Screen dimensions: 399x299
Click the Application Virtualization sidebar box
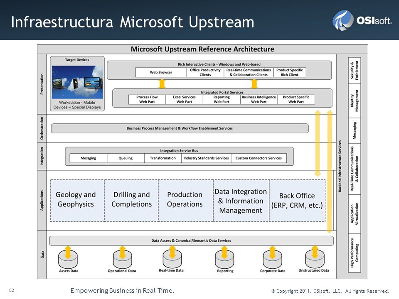click(354, 214)
